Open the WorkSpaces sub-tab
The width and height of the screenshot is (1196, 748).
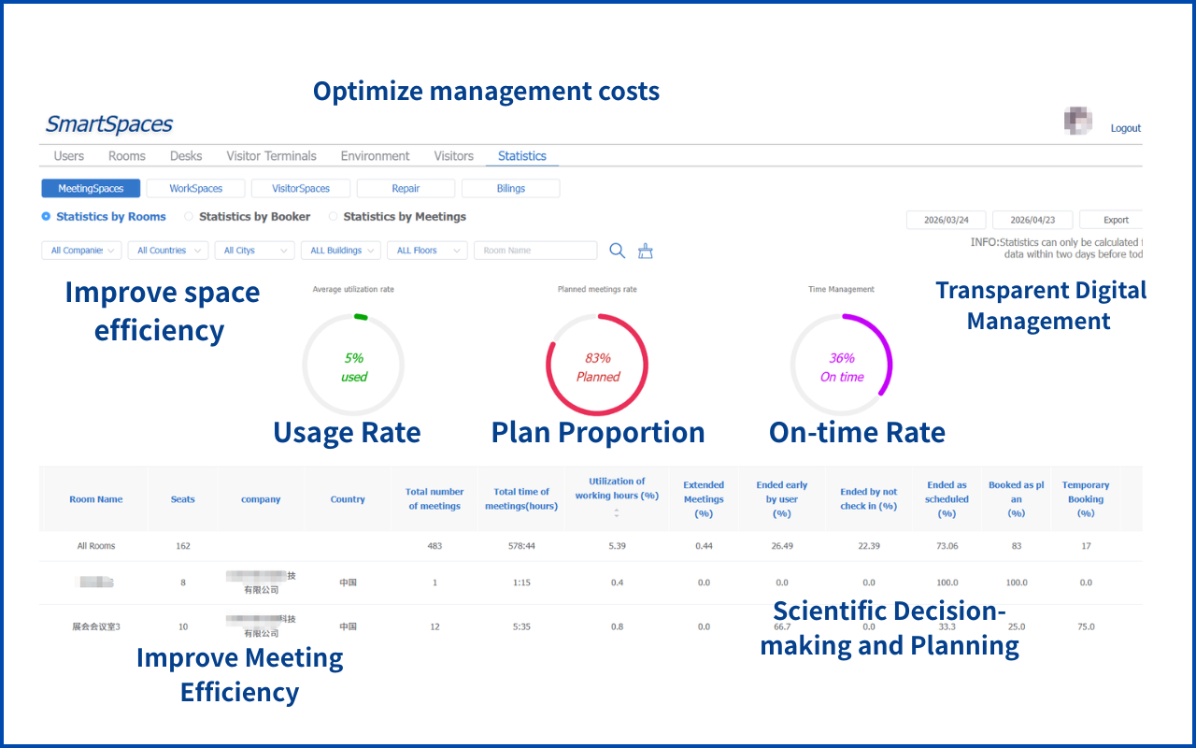(x=196, y=189)
